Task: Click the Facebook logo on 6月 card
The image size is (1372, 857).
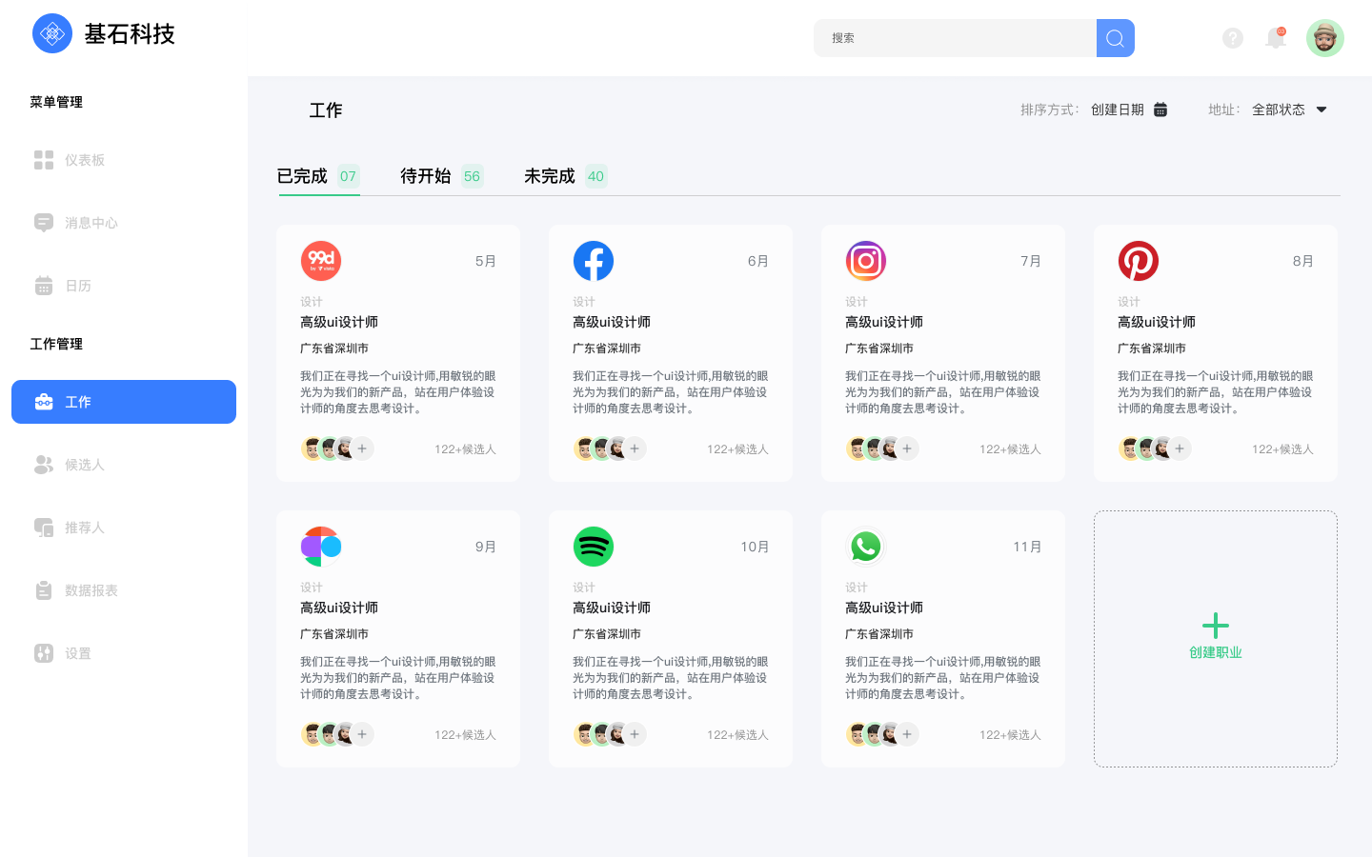Action: pos(594,261)
